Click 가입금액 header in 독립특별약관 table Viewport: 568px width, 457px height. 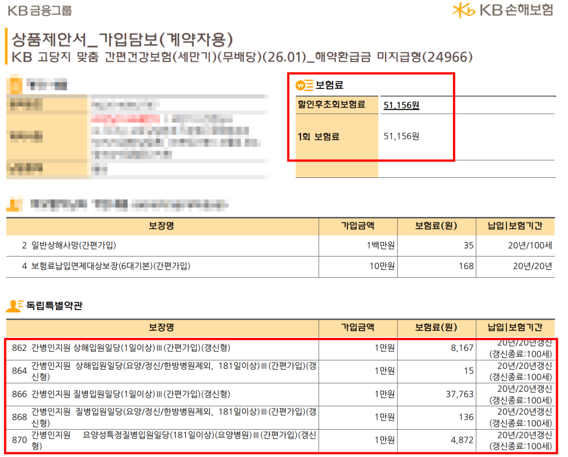point(358,327)
